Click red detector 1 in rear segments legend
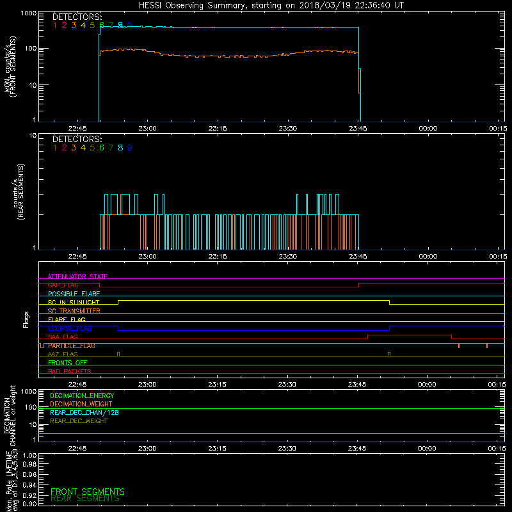 55,148
